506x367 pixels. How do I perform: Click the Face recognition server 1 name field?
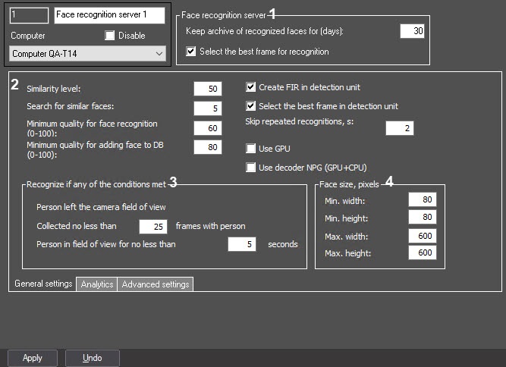(x=109, y=15)
